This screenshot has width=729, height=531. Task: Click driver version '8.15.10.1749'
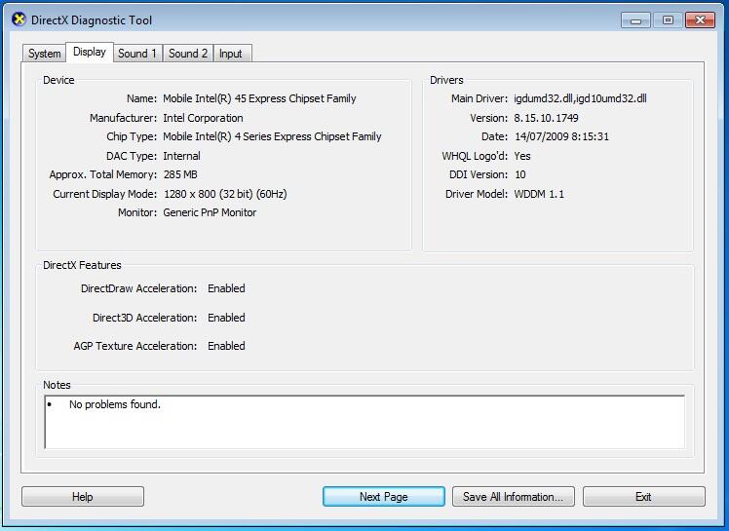click(x=547, y=118)
